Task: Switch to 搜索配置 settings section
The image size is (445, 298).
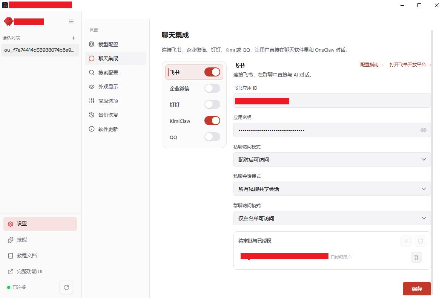Action: point(108,73)
